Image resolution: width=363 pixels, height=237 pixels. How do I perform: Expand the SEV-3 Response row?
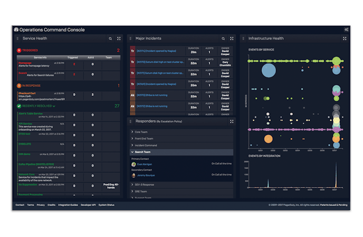182,185
